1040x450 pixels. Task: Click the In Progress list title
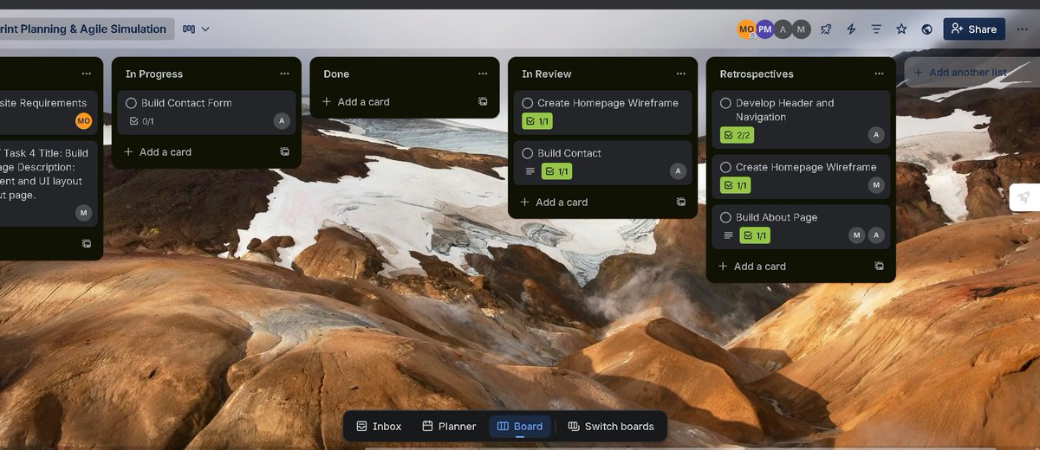tap(154, 74)
